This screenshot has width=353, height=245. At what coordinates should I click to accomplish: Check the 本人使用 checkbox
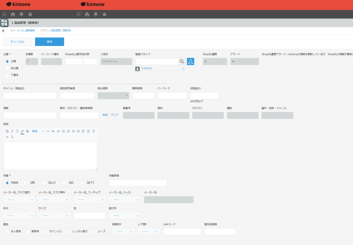(x=8, y=231)
